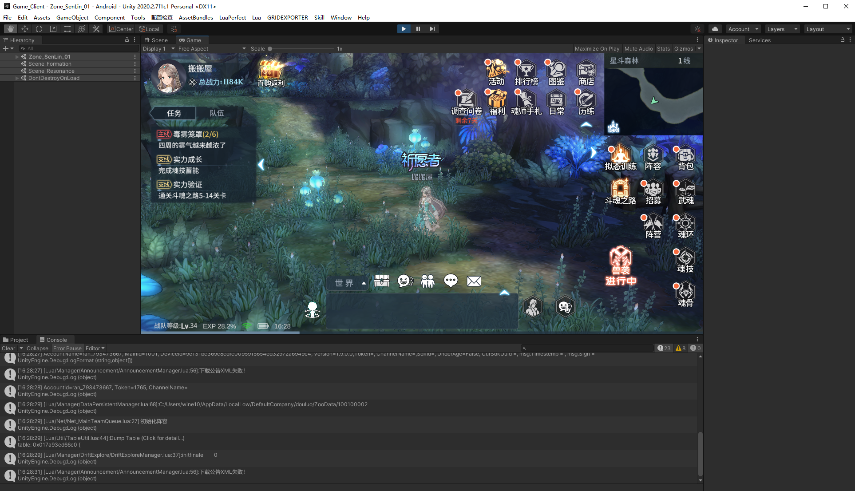Switch to the Scene tab
This screenshot has width=855, height=491.
pyautogui.click(x=156, y=40)
